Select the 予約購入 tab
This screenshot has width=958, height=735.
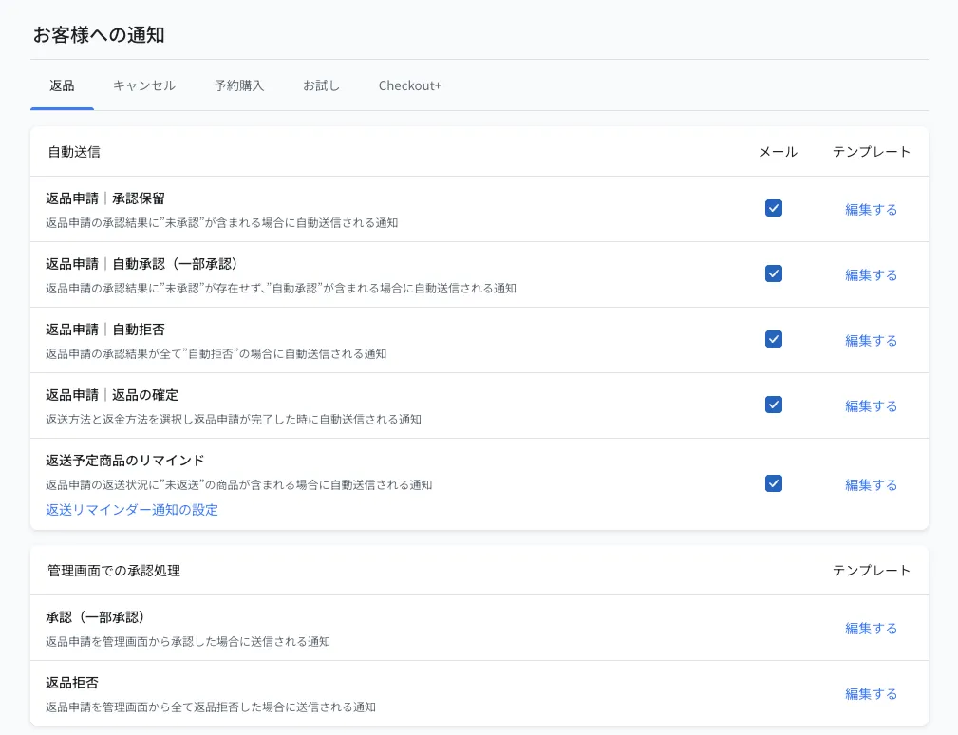click(x=239, y=85)
